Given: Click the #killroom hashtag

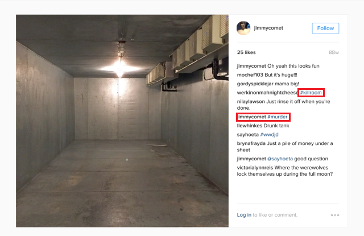Looking at the screenshot, I should (x=311, y=93).
